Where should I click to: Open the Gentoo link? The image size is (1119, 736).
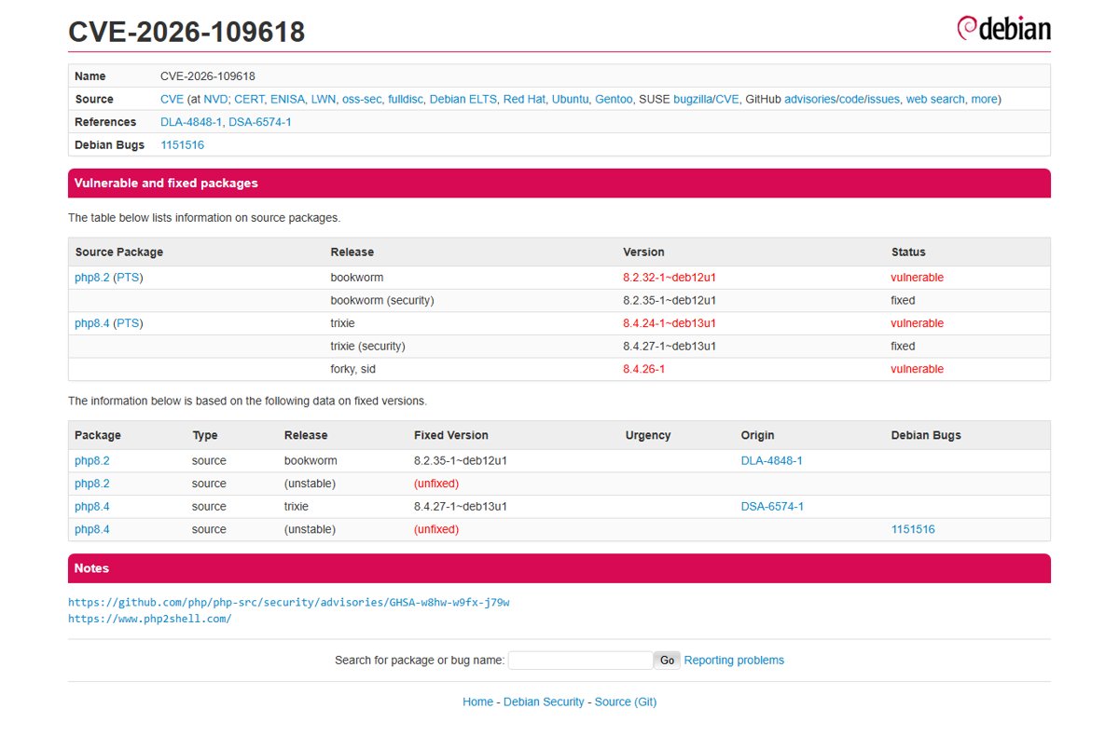(614, 99)
